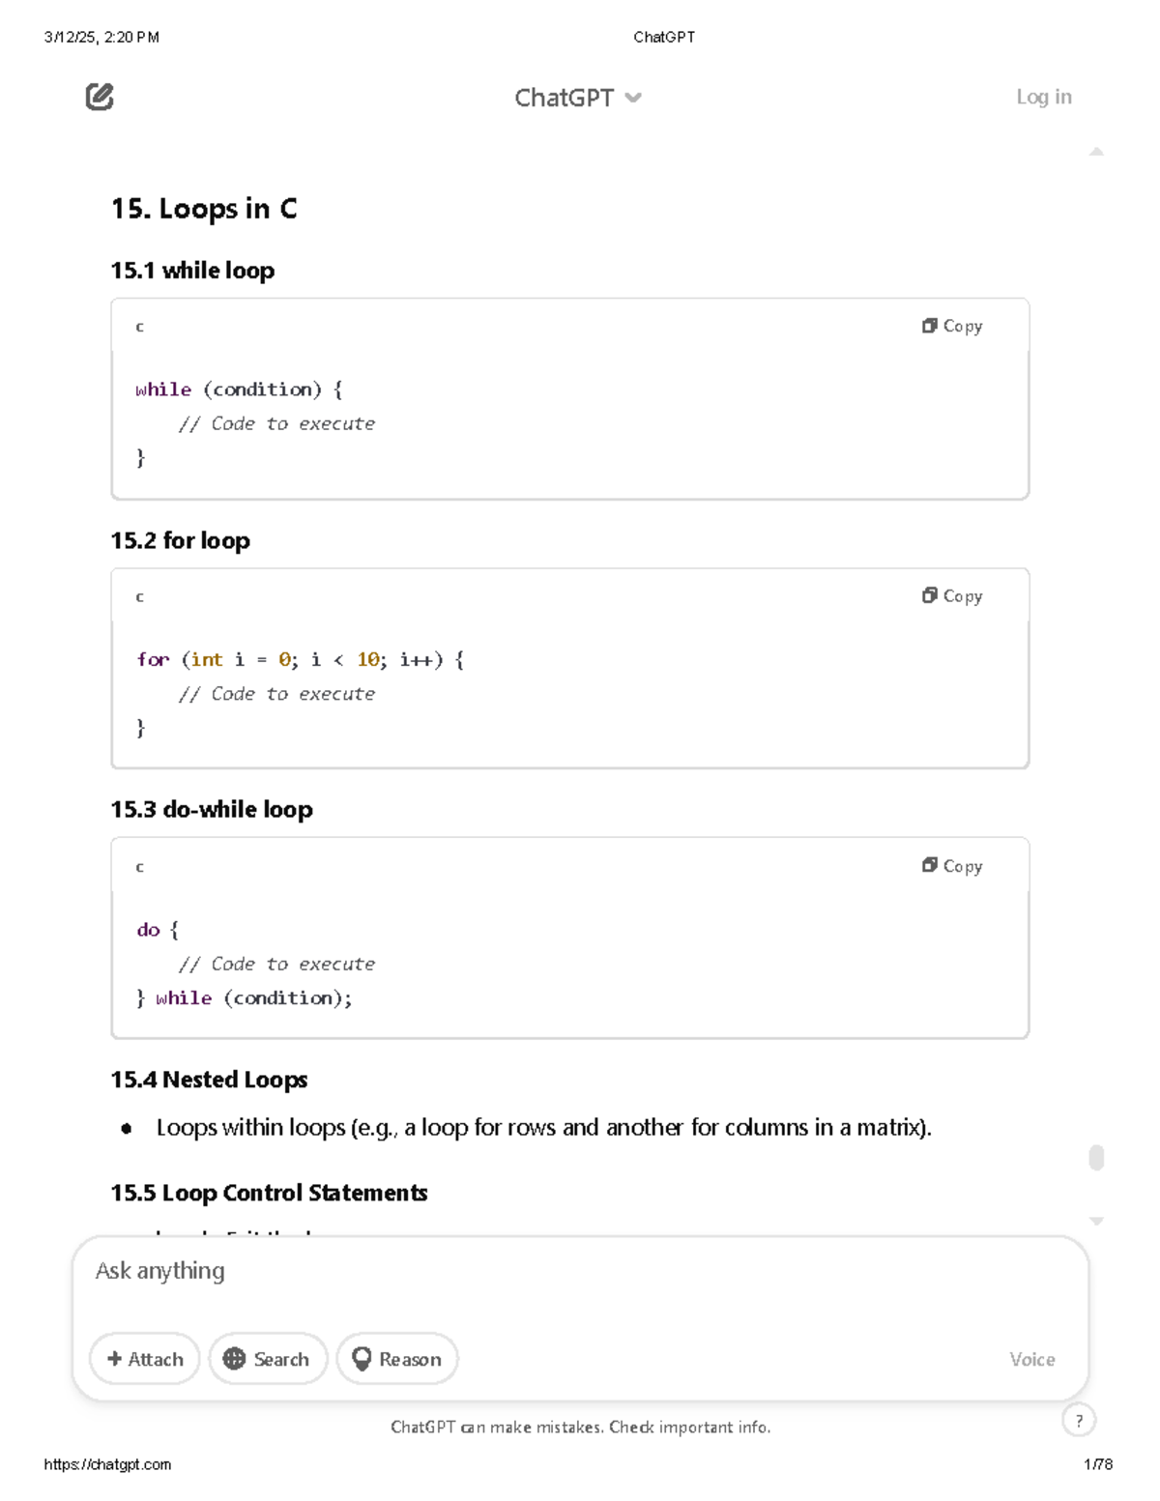The image size is (1160, 1501).
Task: Click inside the for loop code line
Action: click(x=300, y=660)
